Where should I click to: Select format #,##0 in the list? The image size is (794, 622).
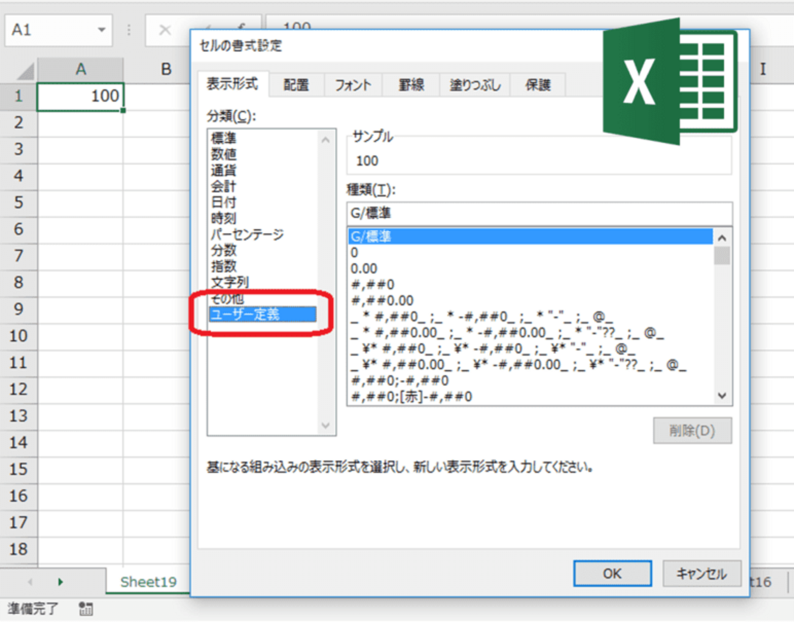point(530,284)
